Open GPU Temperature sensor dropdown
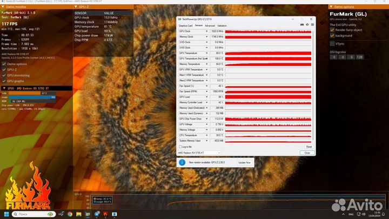The width and height of the screenshot is (389, 219). [x=206, y=53]
